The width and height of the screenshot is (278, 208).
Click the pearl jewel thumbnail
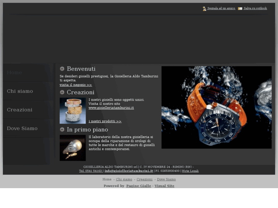[x=73, y=148]
